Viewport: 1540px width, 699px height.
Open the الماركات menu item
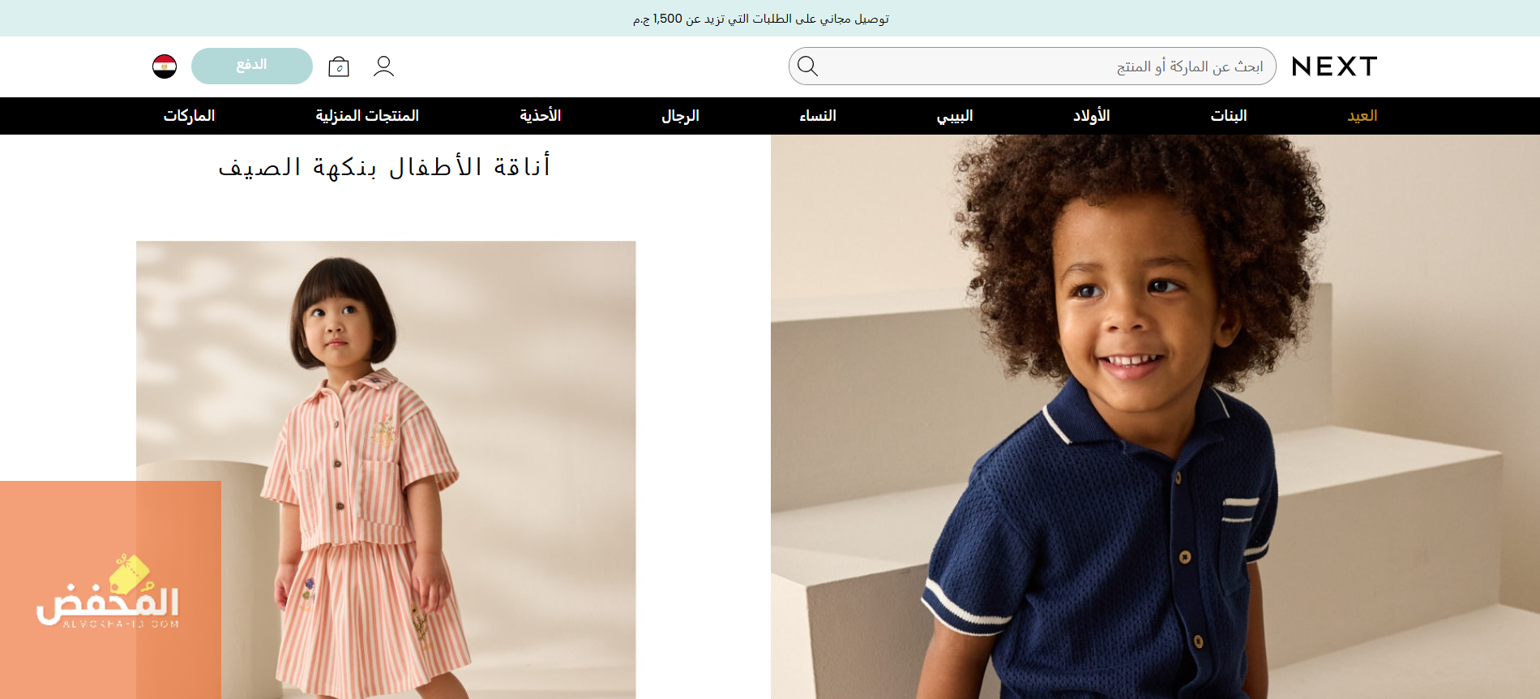(190, 116)
